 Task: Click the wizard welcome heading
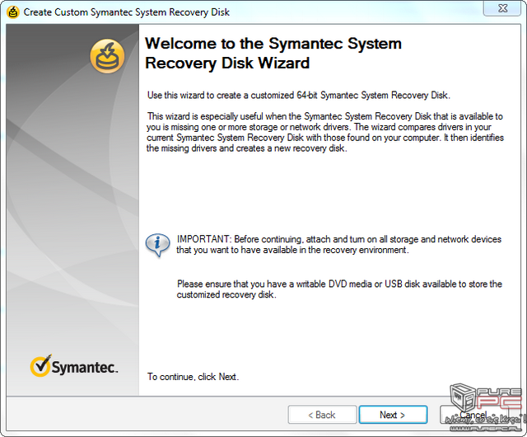pyautogui.click(x=273, y=54)
